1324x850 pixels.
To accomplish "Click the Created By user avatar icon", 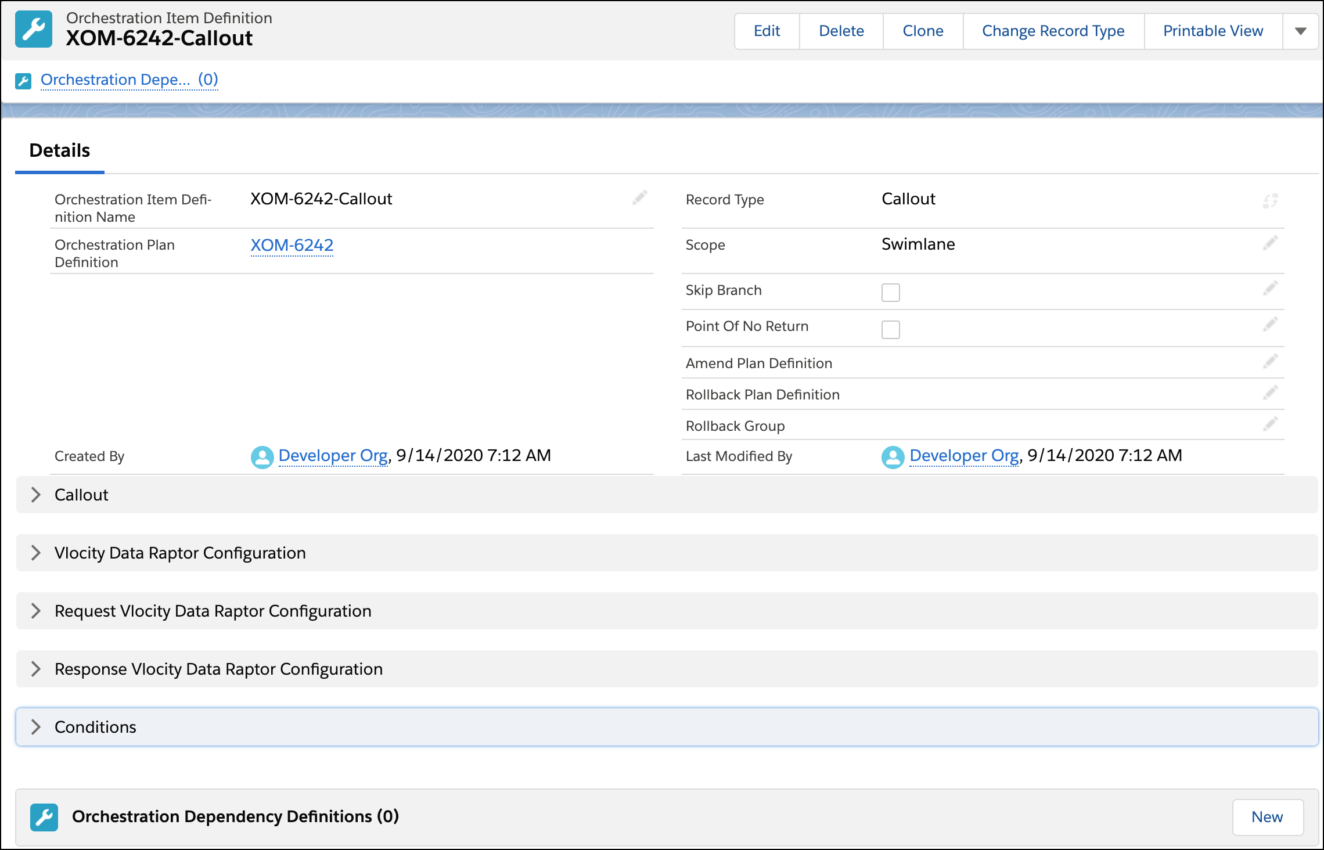I will [x=262, y=457].
